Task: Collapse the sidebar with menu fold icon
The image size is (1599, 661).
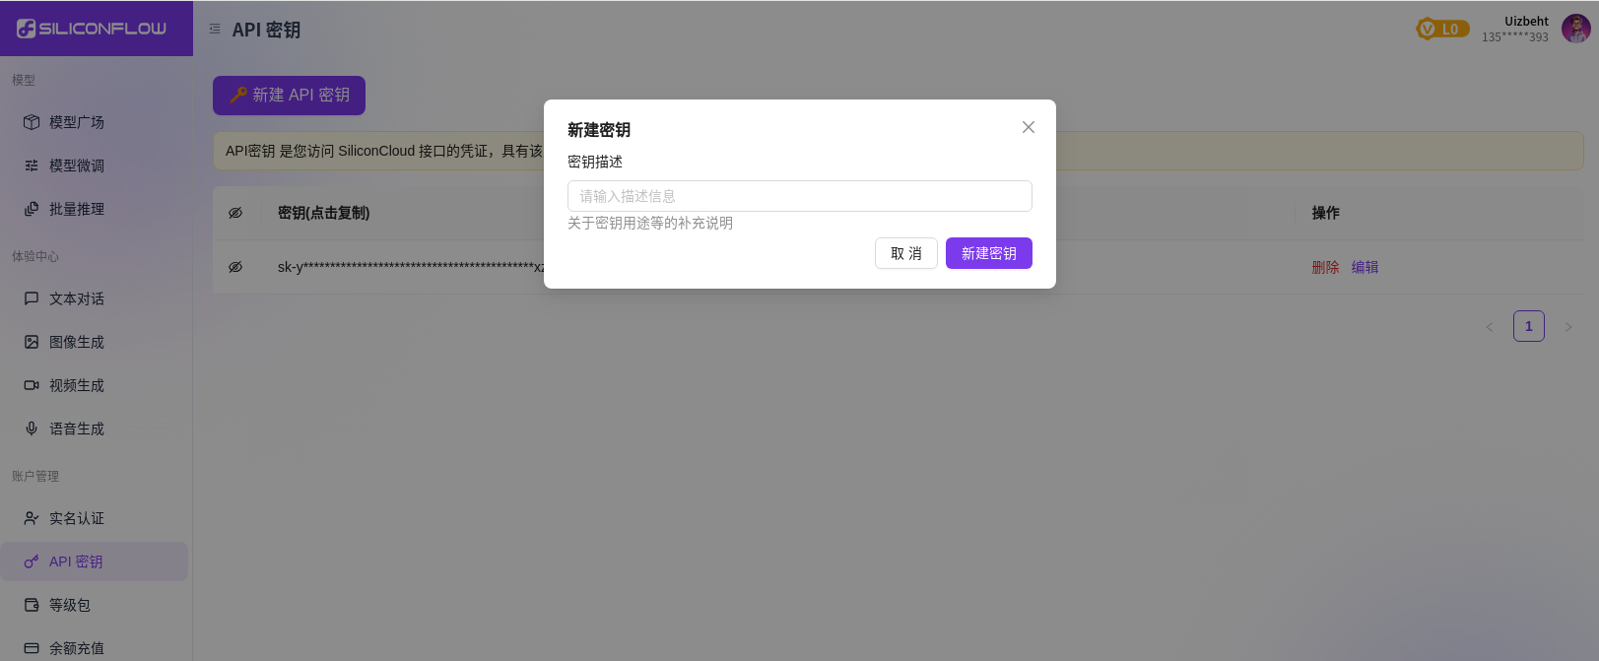Action: (215, 30)
